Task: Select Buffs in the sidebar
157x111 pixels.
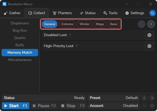Action: click(20, 45)
